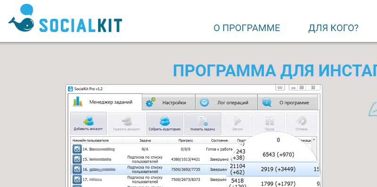Switch to Менеджер заданий tab
377x187 pixels.
[105, 102]
